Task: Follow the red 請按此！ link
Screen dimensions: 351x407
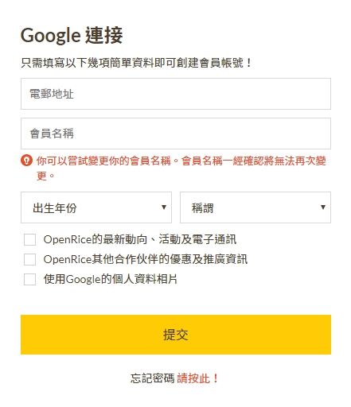Action: [x=197, y=378]
